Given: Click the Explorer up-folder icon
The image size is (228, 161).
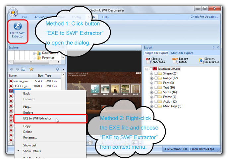Looking at the screenshot, I should pyautogui.click(x=23, y=69).
